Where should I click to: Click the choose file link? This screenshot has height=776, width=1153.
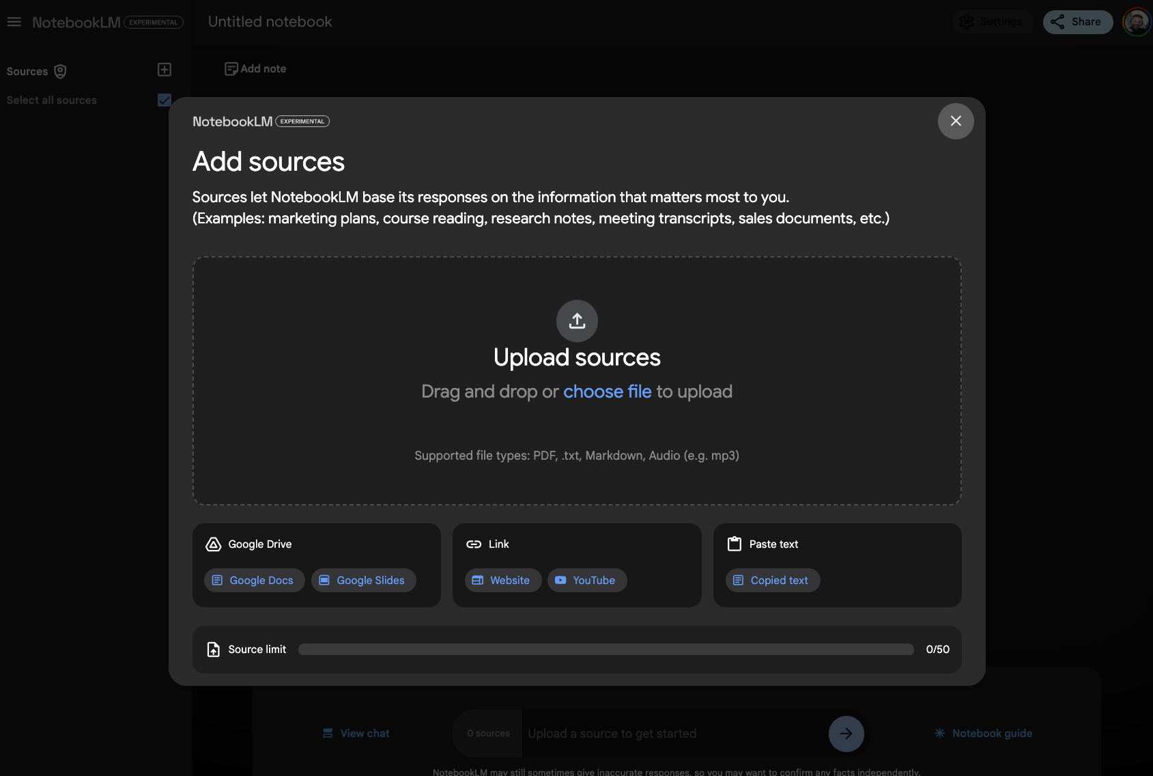[608, 391]
